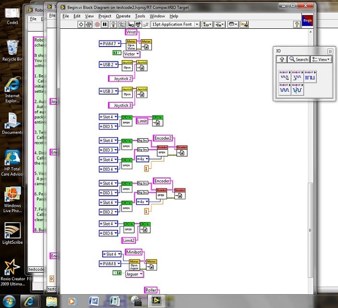Open the Operate menu
Image resolution: width=338 pixels, height=308 pixels.
click(123, 16)
